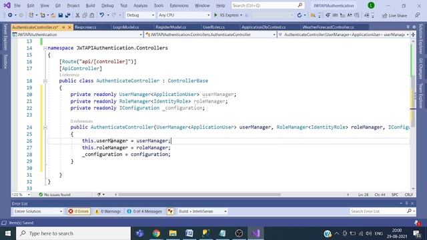Click the Find in Files icon
The image size is (427, 240).
[x=313, y=15]
